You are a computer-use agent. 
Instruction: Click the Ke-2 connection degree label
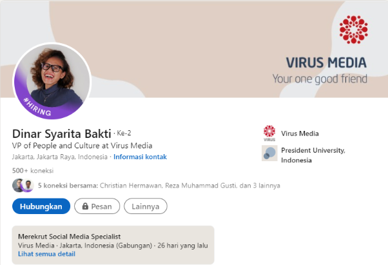click(x=124, y=133)
